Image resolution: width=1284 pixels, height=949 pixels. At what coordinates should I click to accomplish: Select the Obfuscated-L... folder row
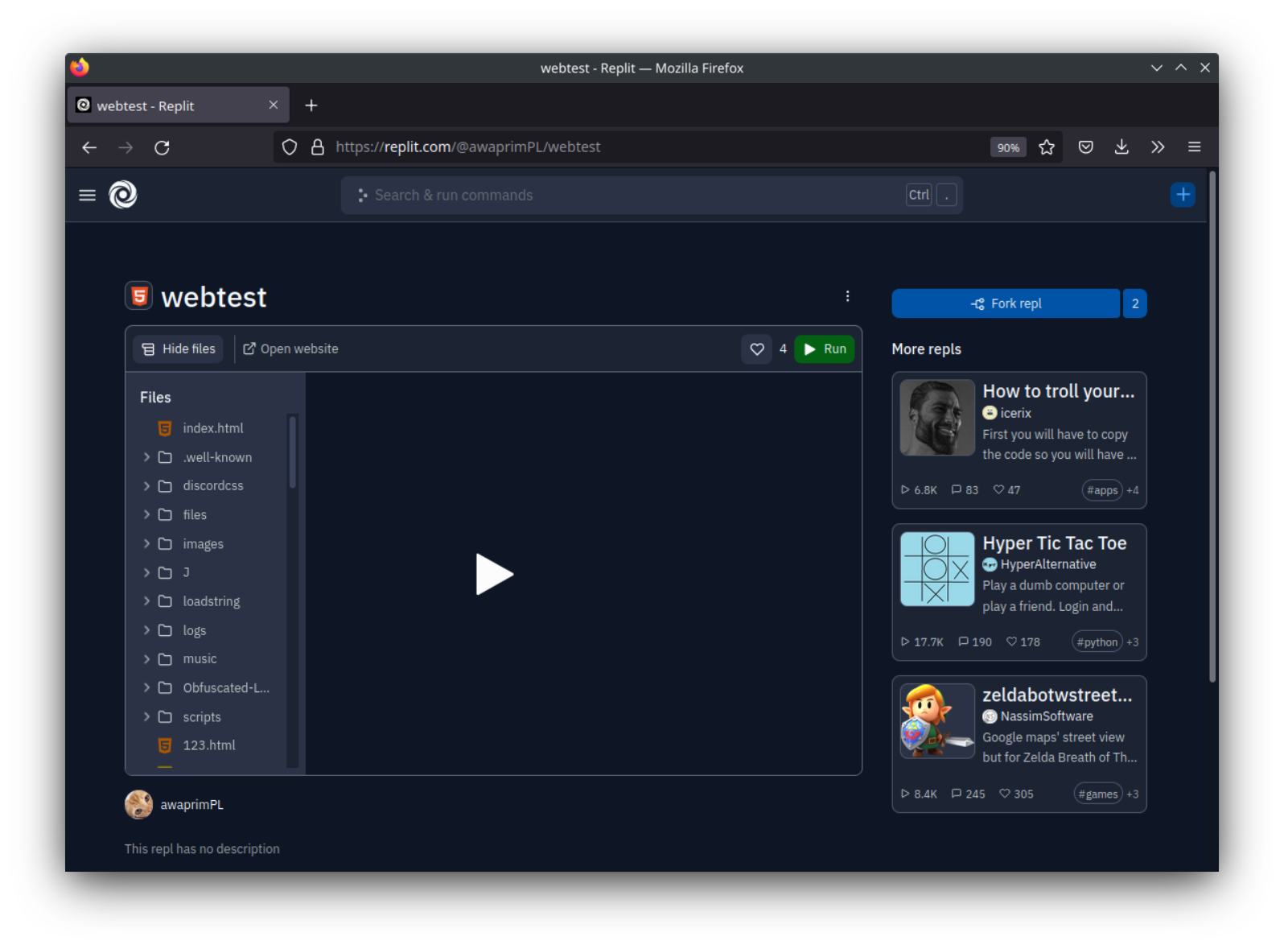pos(211,688)
